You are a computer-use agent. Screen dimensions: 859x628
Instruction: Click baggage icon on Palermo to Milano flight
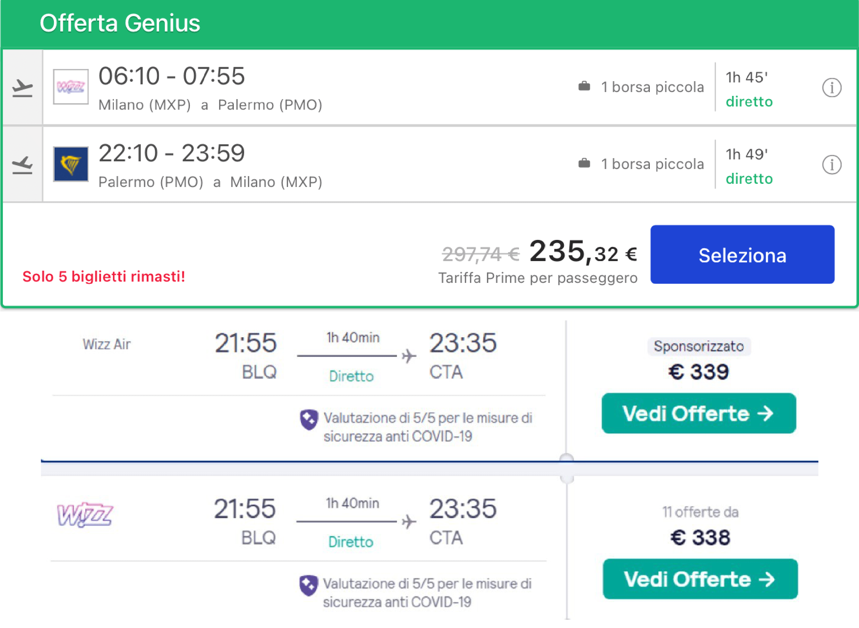pyautogui.click(x=584, y=164)
